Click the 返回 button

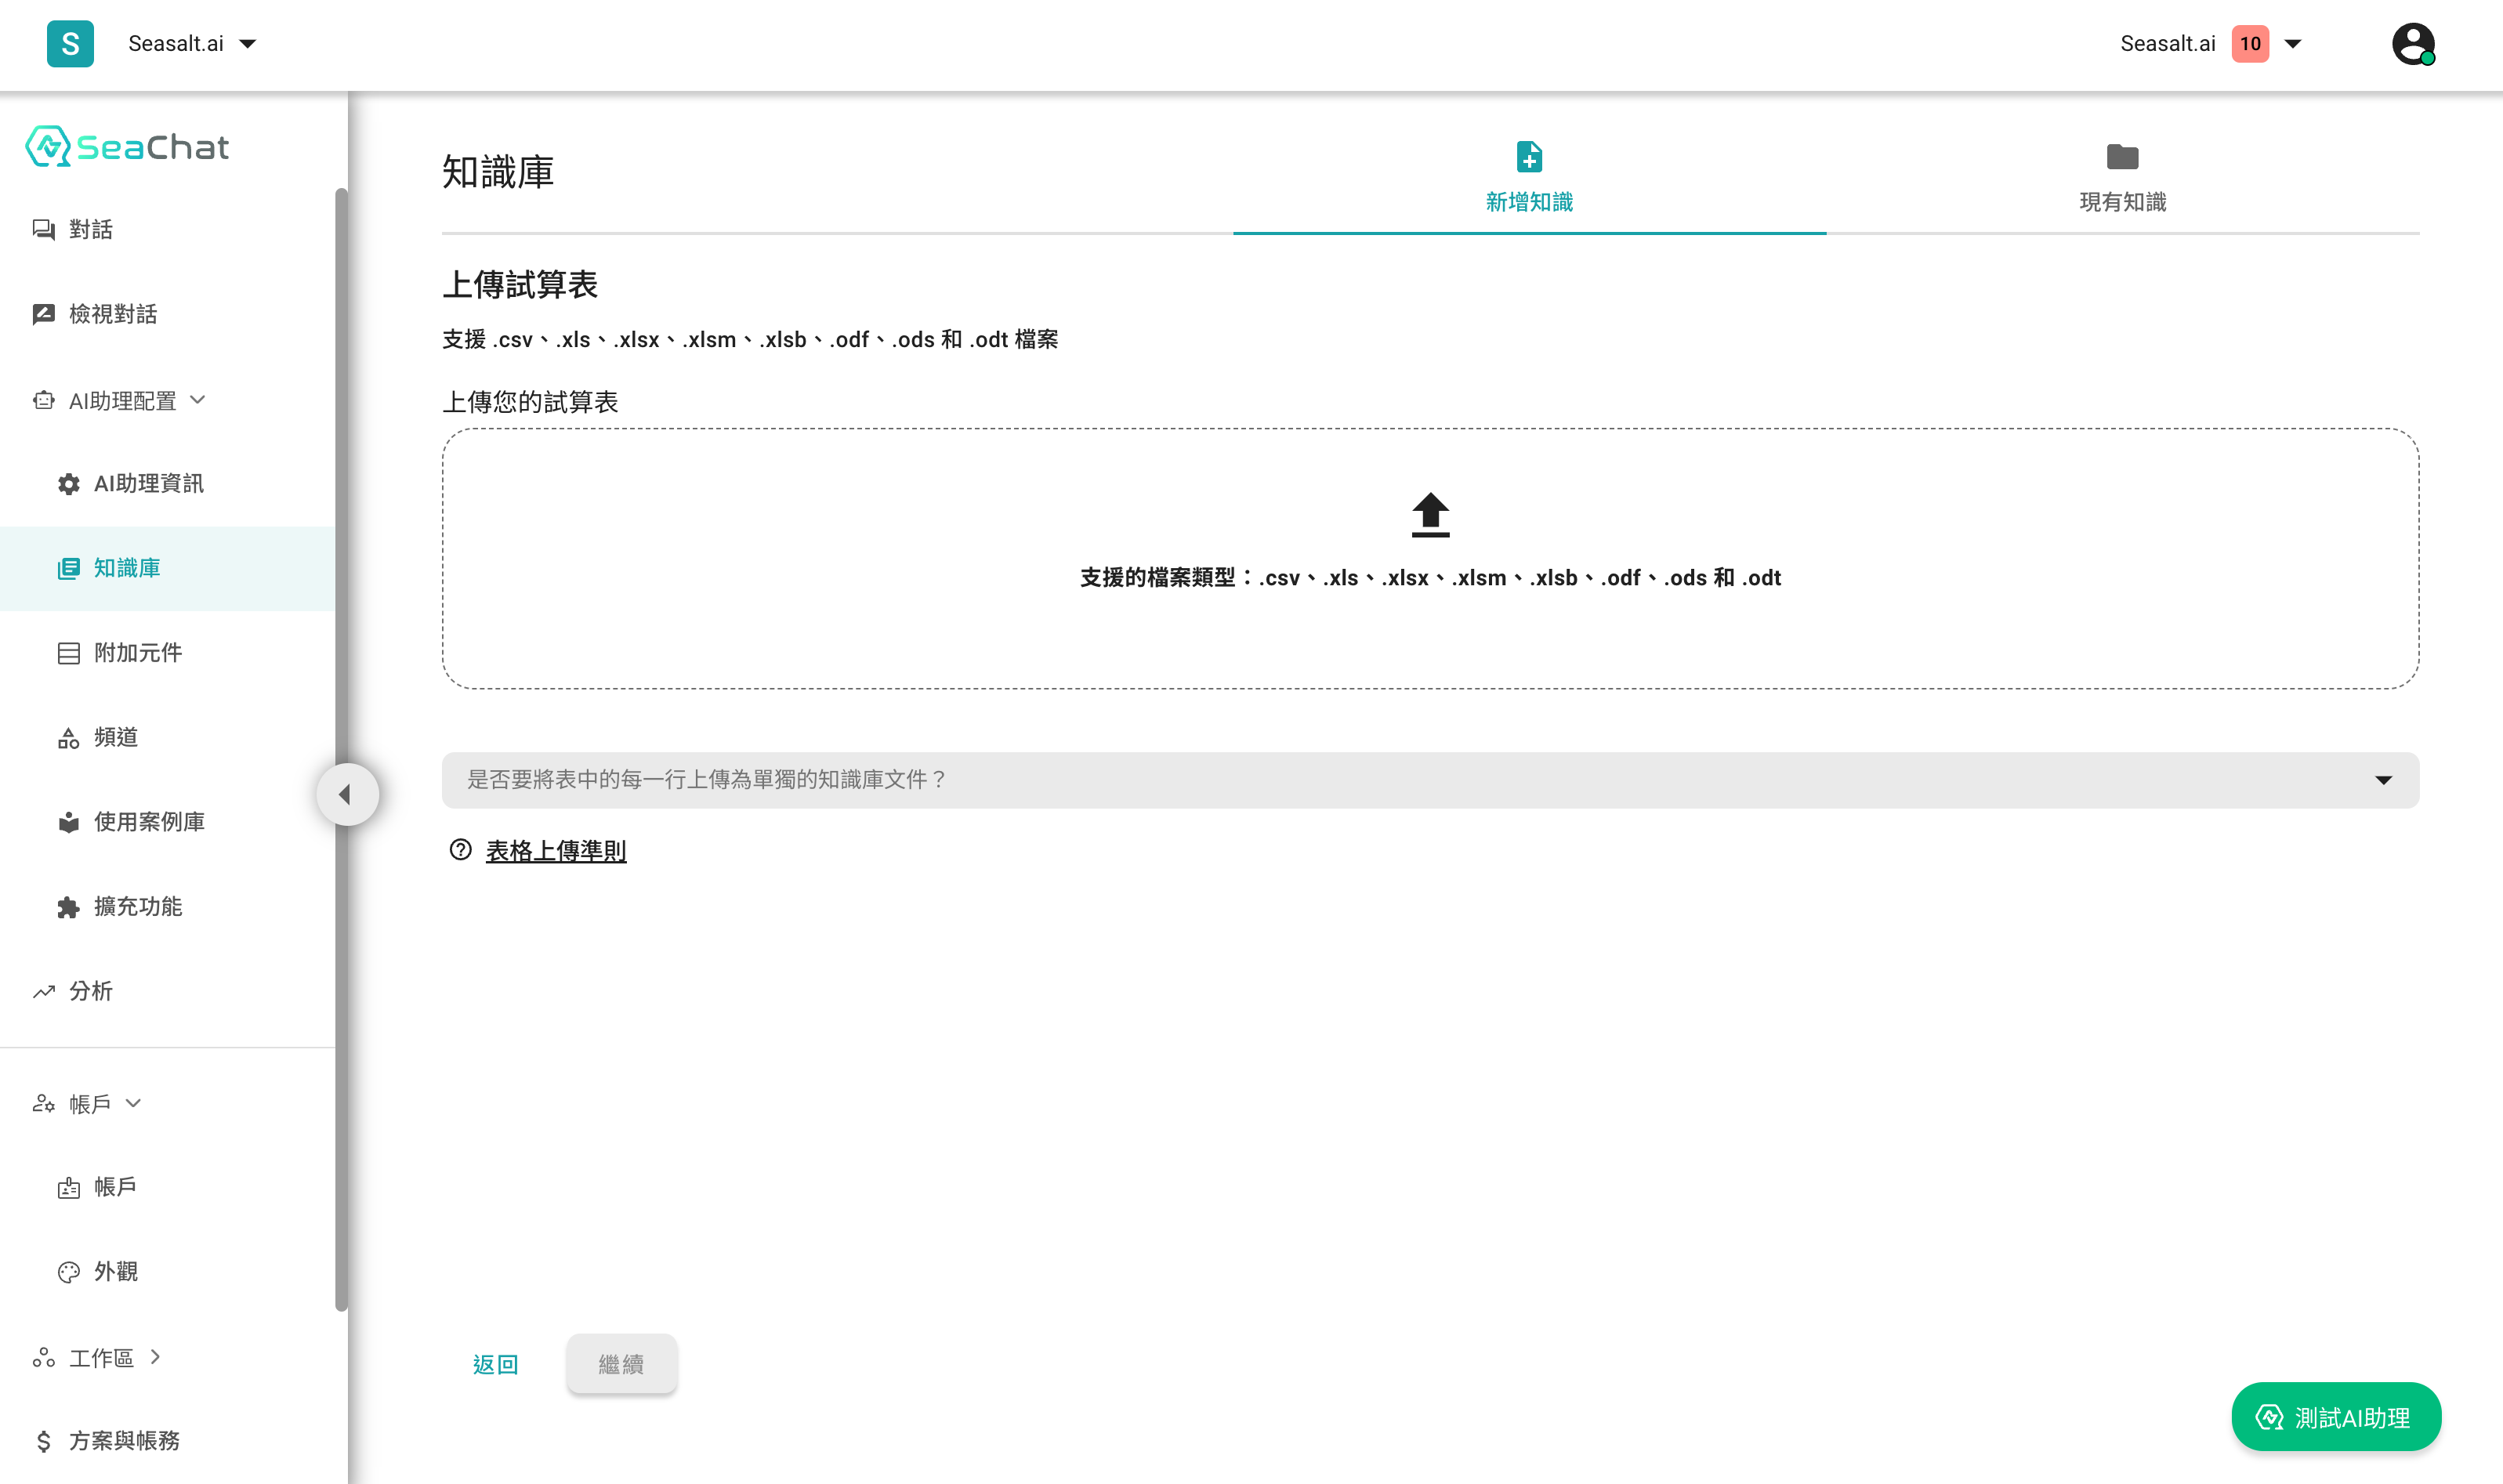click(496, 1364)
